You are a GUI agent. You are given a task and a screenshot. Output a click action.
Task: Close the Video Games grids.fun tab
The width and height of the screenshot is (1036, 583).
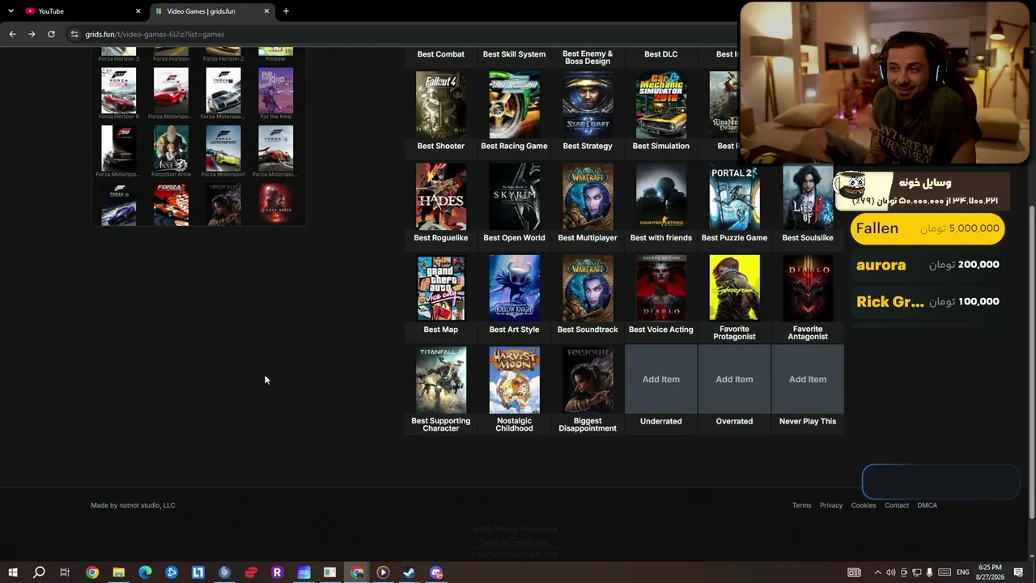266,11
